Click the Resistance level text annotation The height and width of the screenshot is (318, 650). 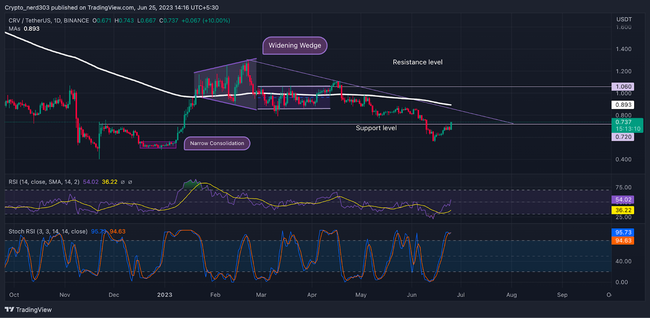(x=418, y=62)
